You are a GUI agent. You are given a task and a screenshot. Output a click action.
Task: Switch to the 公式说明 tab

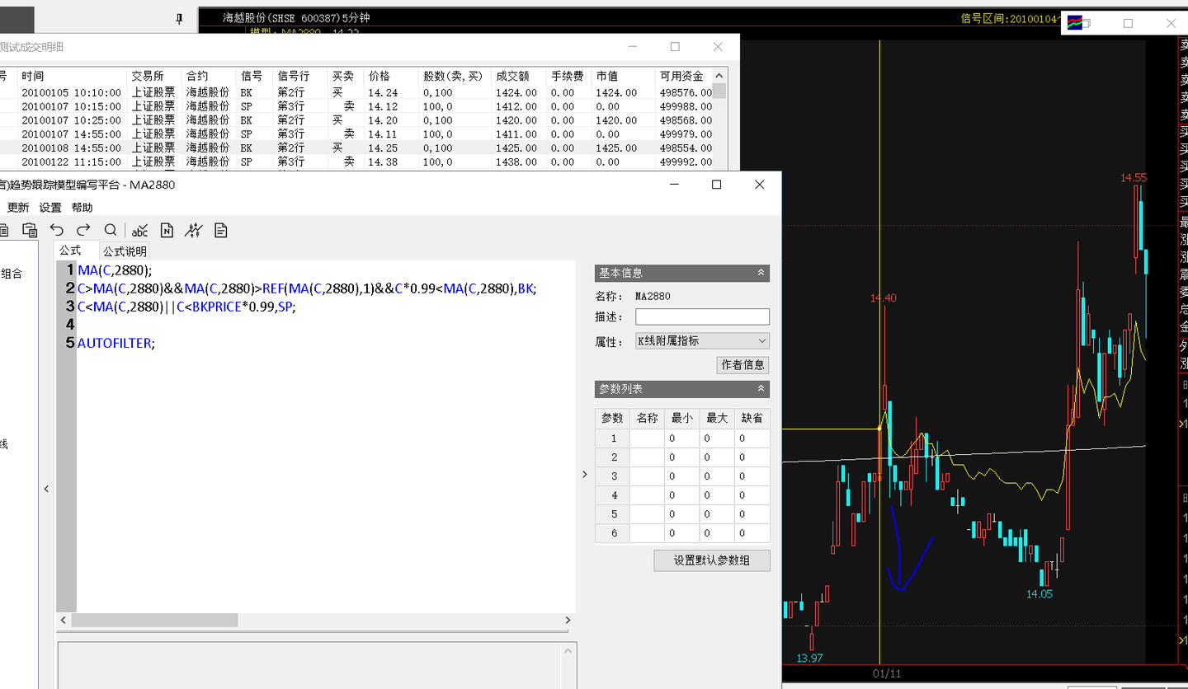(x=125, y=251)
